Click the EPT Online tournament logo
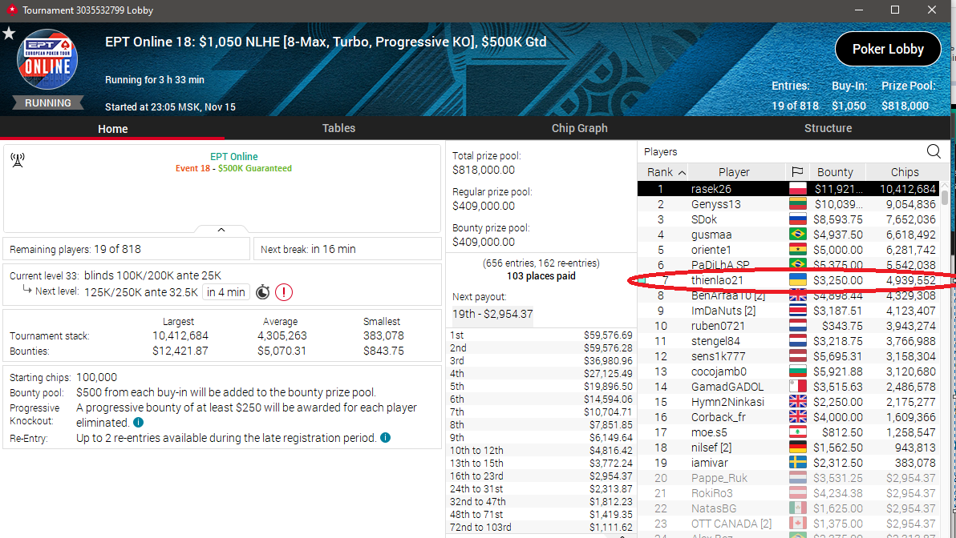The width and height of the screenshot is (956, 538). click(47, 59)
